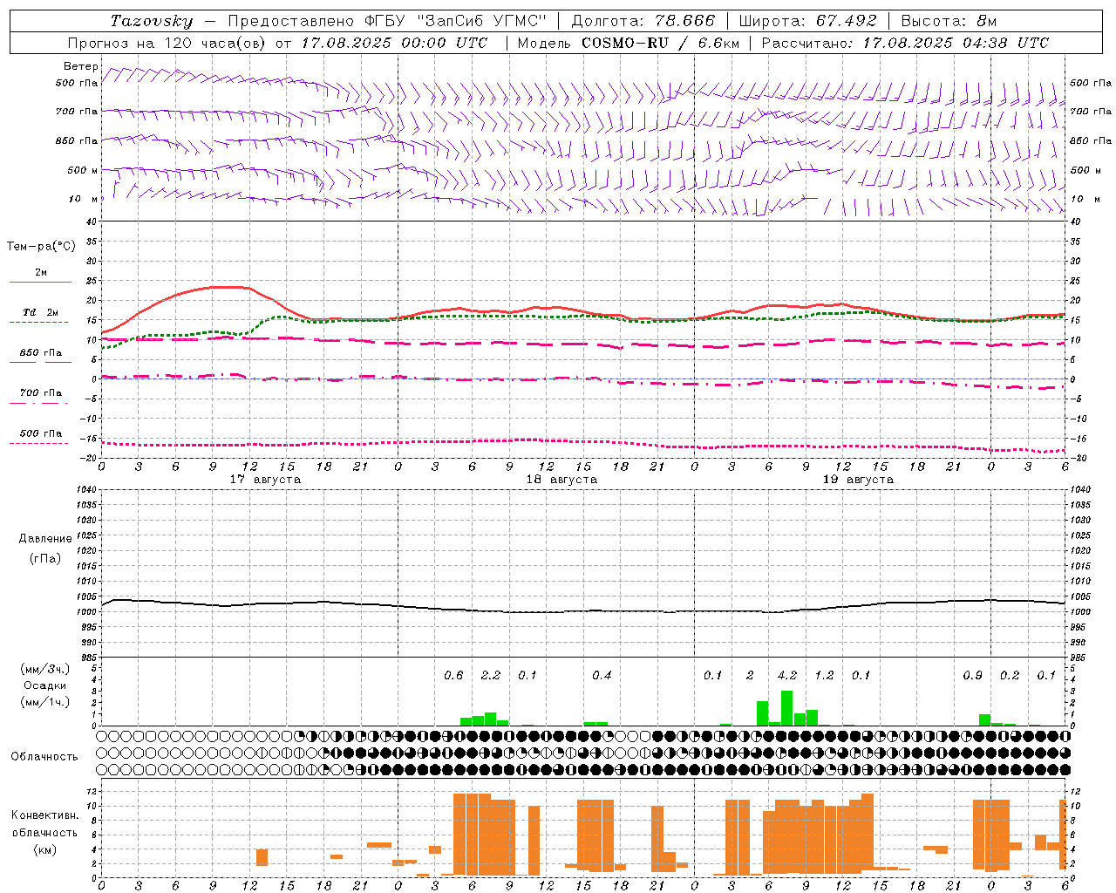Image resolution: width=1116 pixels, height=893 pixels.
Task: Click the Долгота: 78.666 header field
Action: [x=643, y=21]
